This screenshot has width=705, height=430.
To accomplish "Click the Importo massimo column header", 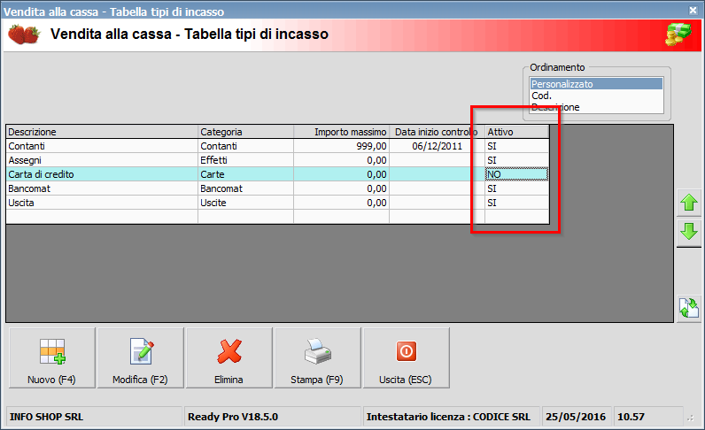I will 342,132.
